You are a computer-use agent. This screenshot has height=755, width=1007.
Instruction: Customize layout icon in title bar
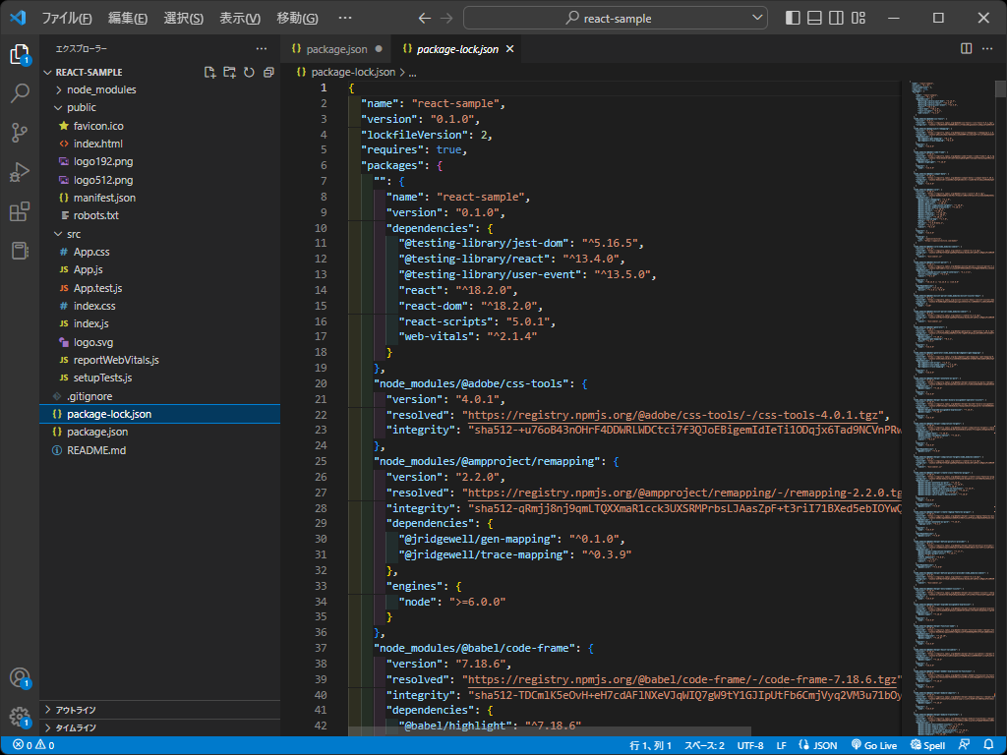(859, 18)
